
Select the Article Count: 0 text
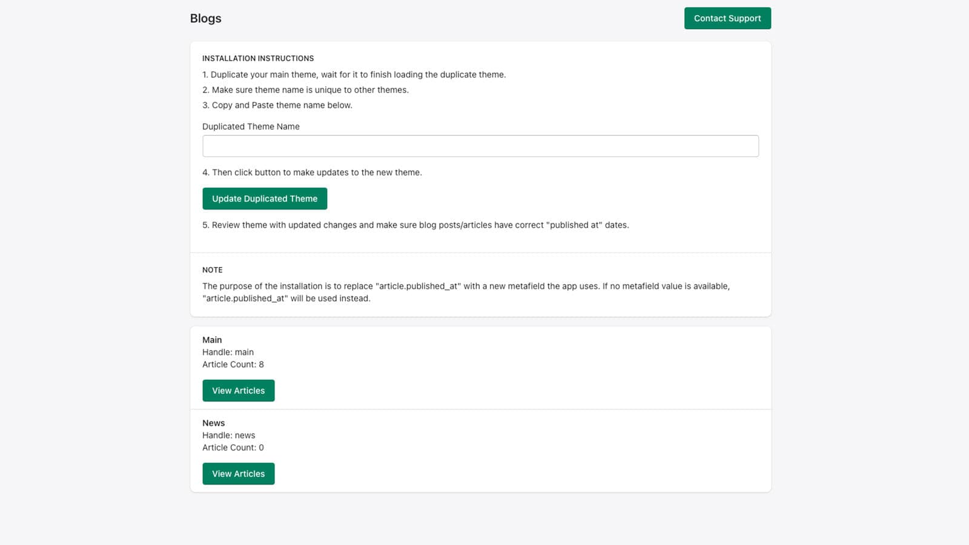[233, 448]
